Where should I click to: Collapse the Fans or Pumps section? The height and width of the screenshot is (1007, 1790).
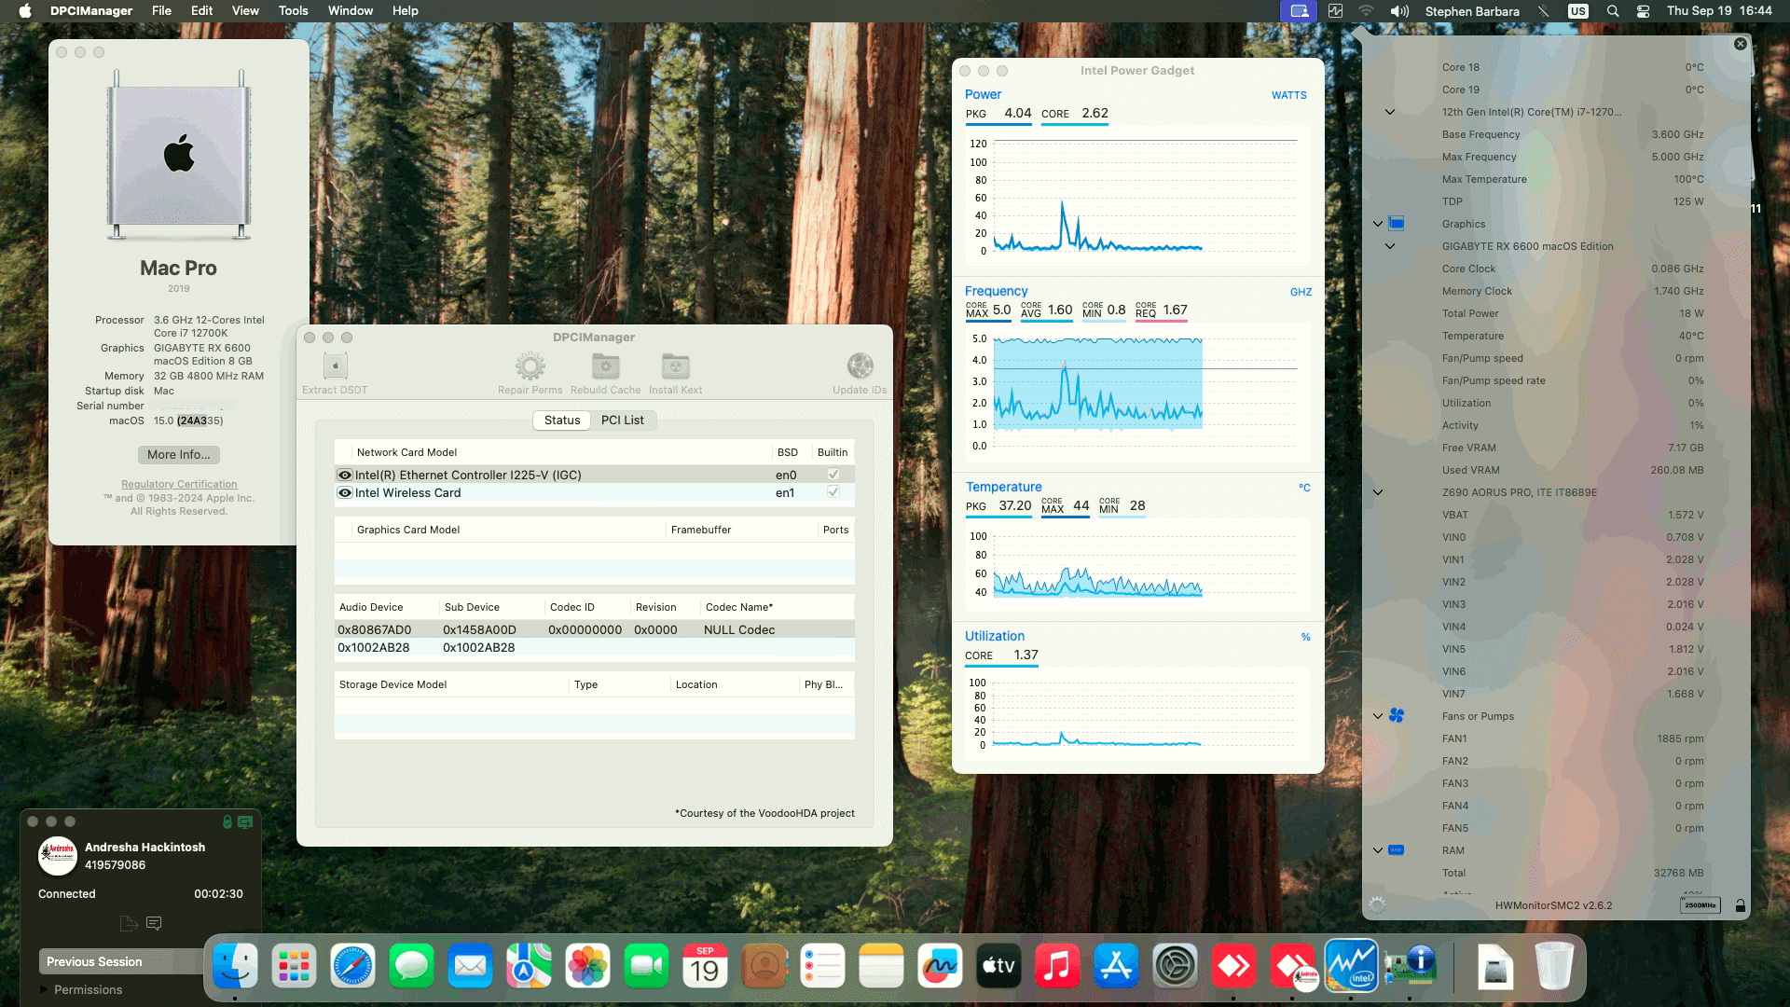coord(1378,716)
